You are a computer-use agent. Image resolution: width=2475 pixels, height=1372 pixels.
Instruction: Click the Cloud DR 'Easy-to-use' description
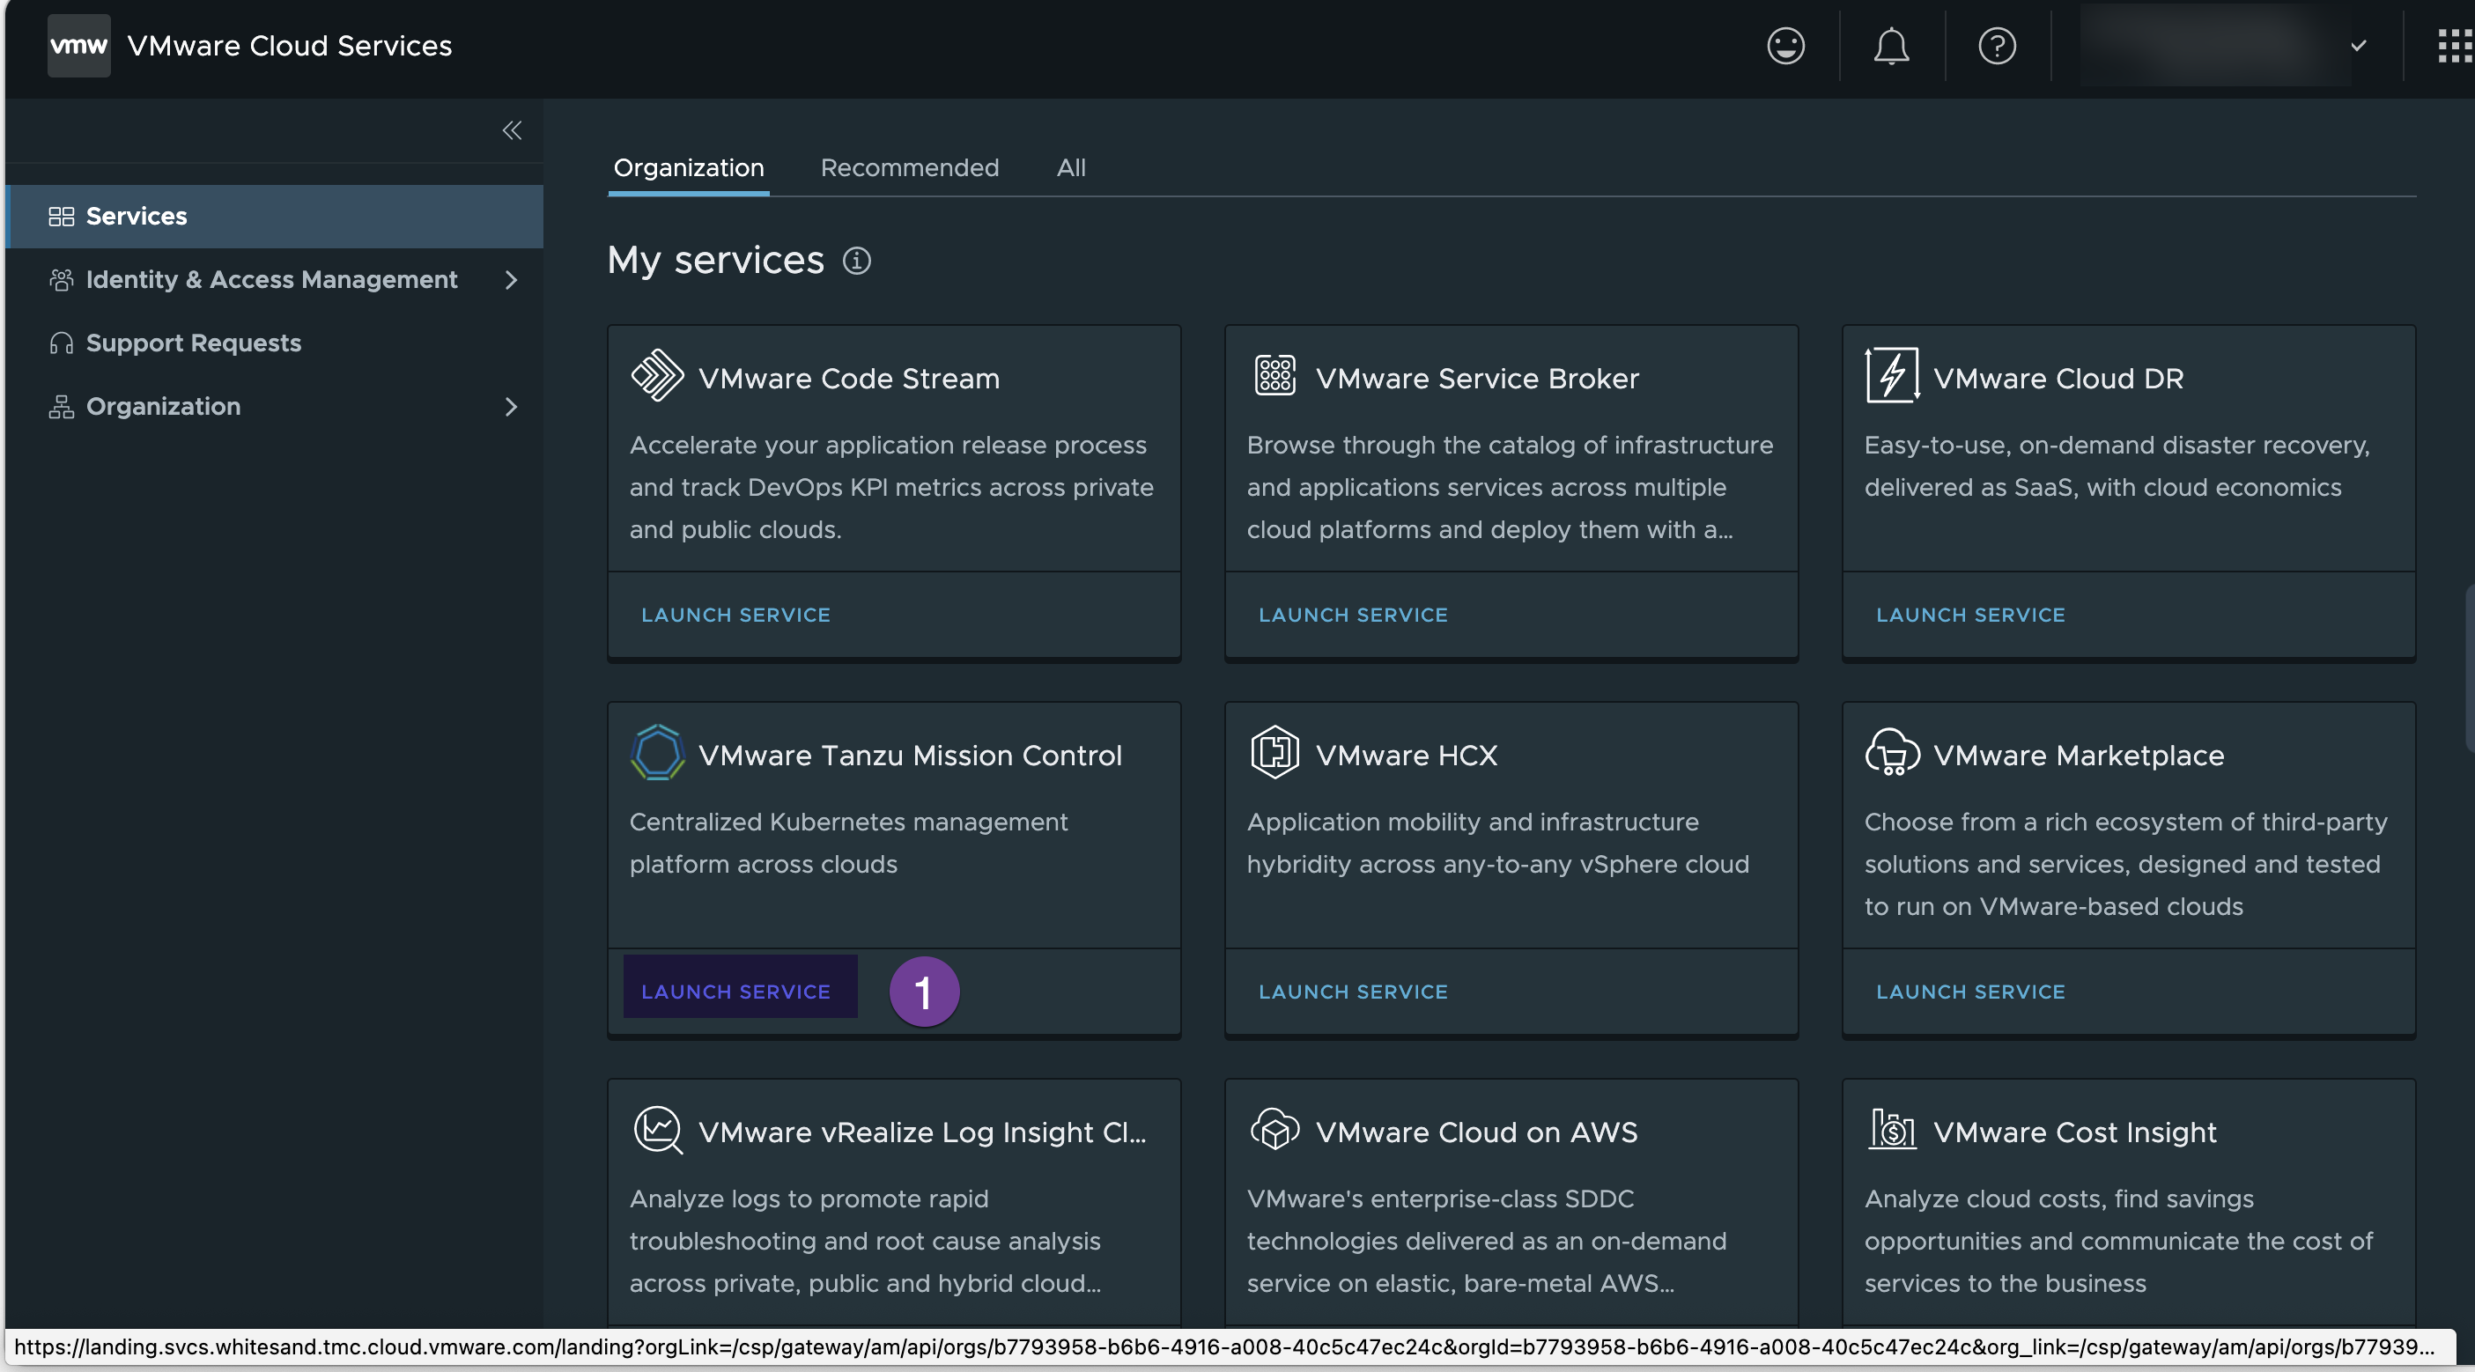pyautogui.click(x=2117, y=466)
